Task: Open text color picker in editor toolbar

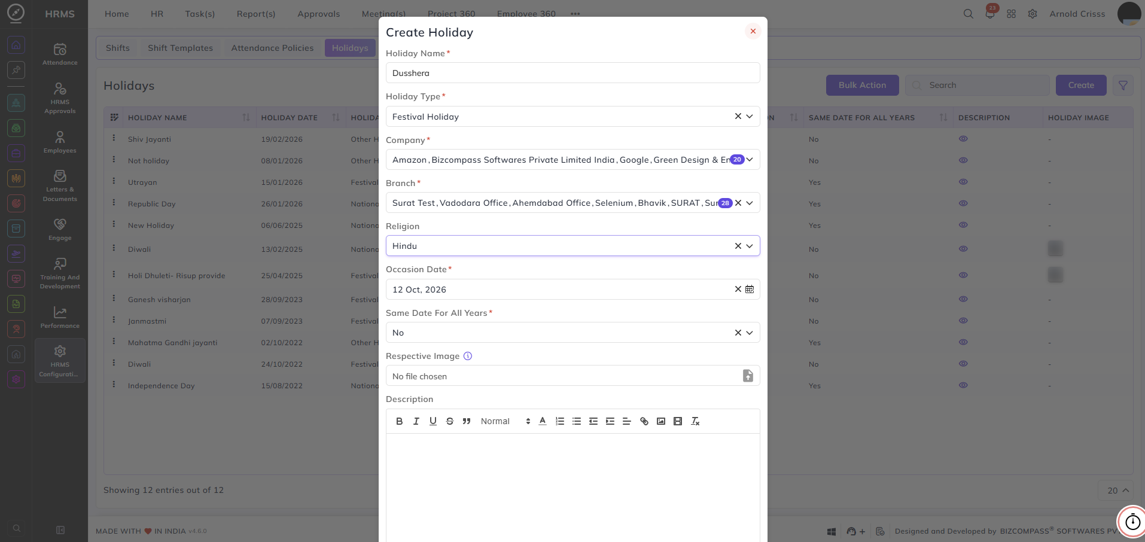Action: [x=543, y=421]
